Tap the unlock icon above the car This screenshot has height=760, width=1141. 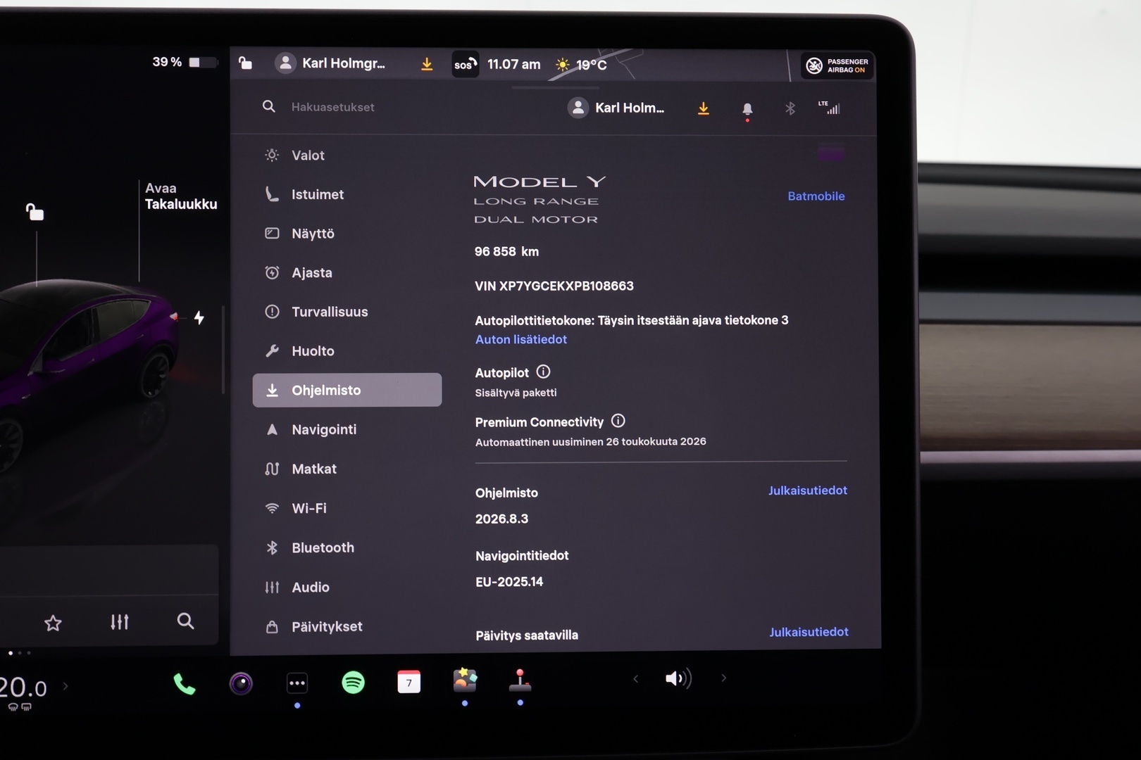coord(35,212)
